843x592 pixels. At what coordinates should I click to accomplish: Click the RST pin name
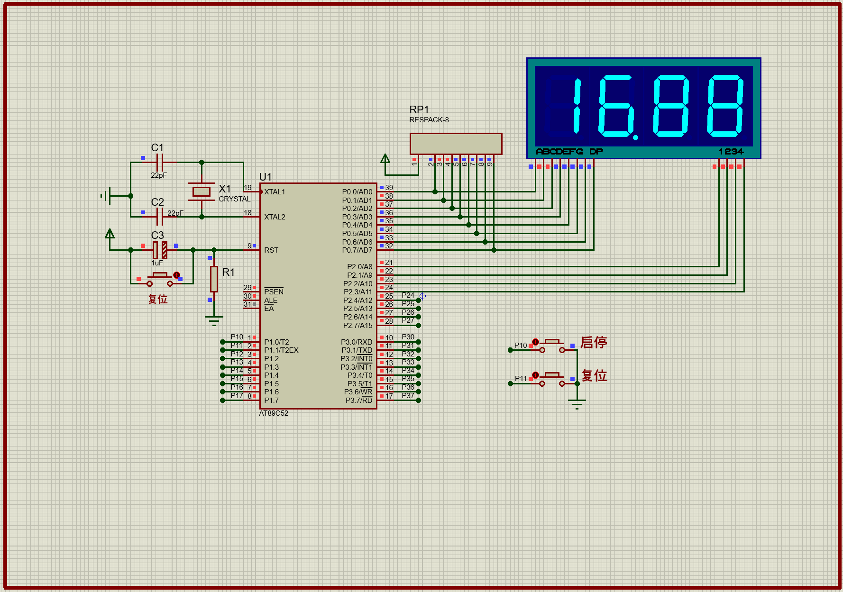coord(271,250)
